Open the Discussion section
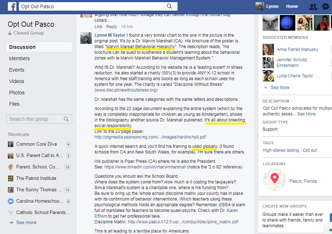Screen dimensions: 332x234 (x=39, y=47)
